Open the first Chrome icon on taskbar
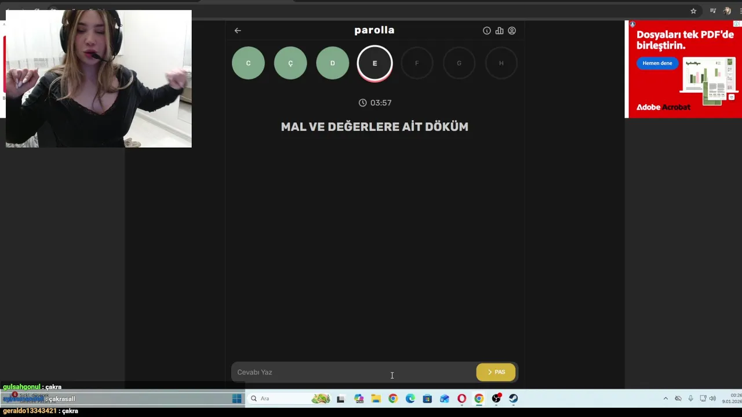Screen dimensions: 742x417 coord(393,398)
